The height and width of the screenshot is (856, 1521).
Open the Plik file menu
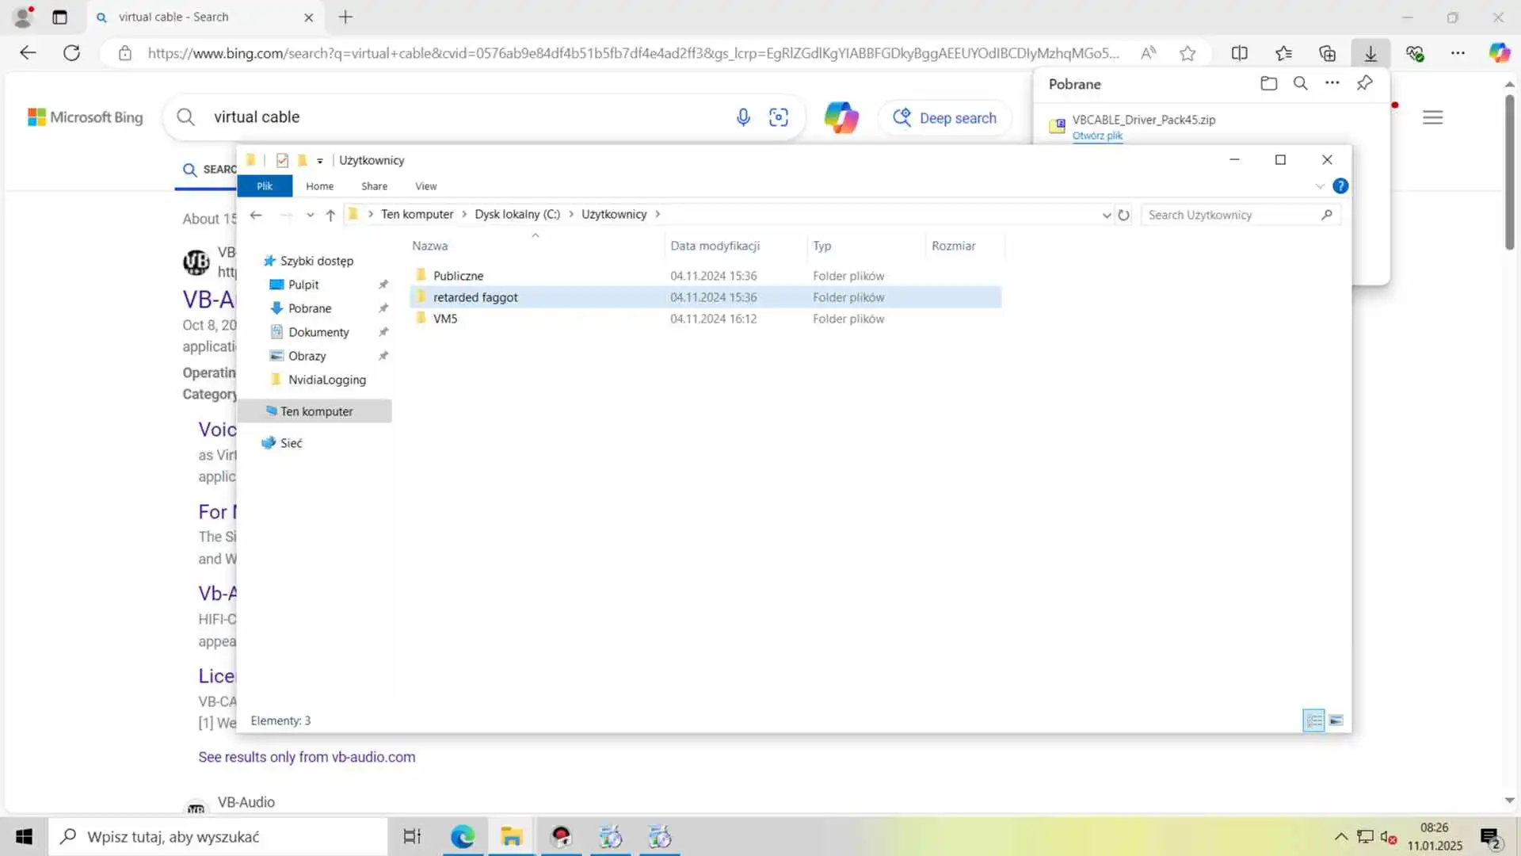[x=265, y=186]
